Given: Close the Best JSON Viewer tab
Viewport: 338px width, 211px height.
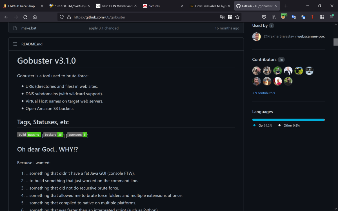Looking at the screenshot, I should [135, 6].
